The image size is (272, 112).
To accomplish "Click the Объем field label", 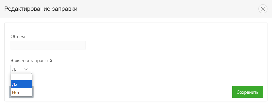I will [18, 37].
